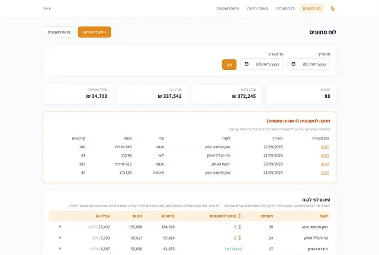This screenshot has width=379, height=255.
Task: Click fruit cell 'ליצ׳י'
Action: click(161, 155)
